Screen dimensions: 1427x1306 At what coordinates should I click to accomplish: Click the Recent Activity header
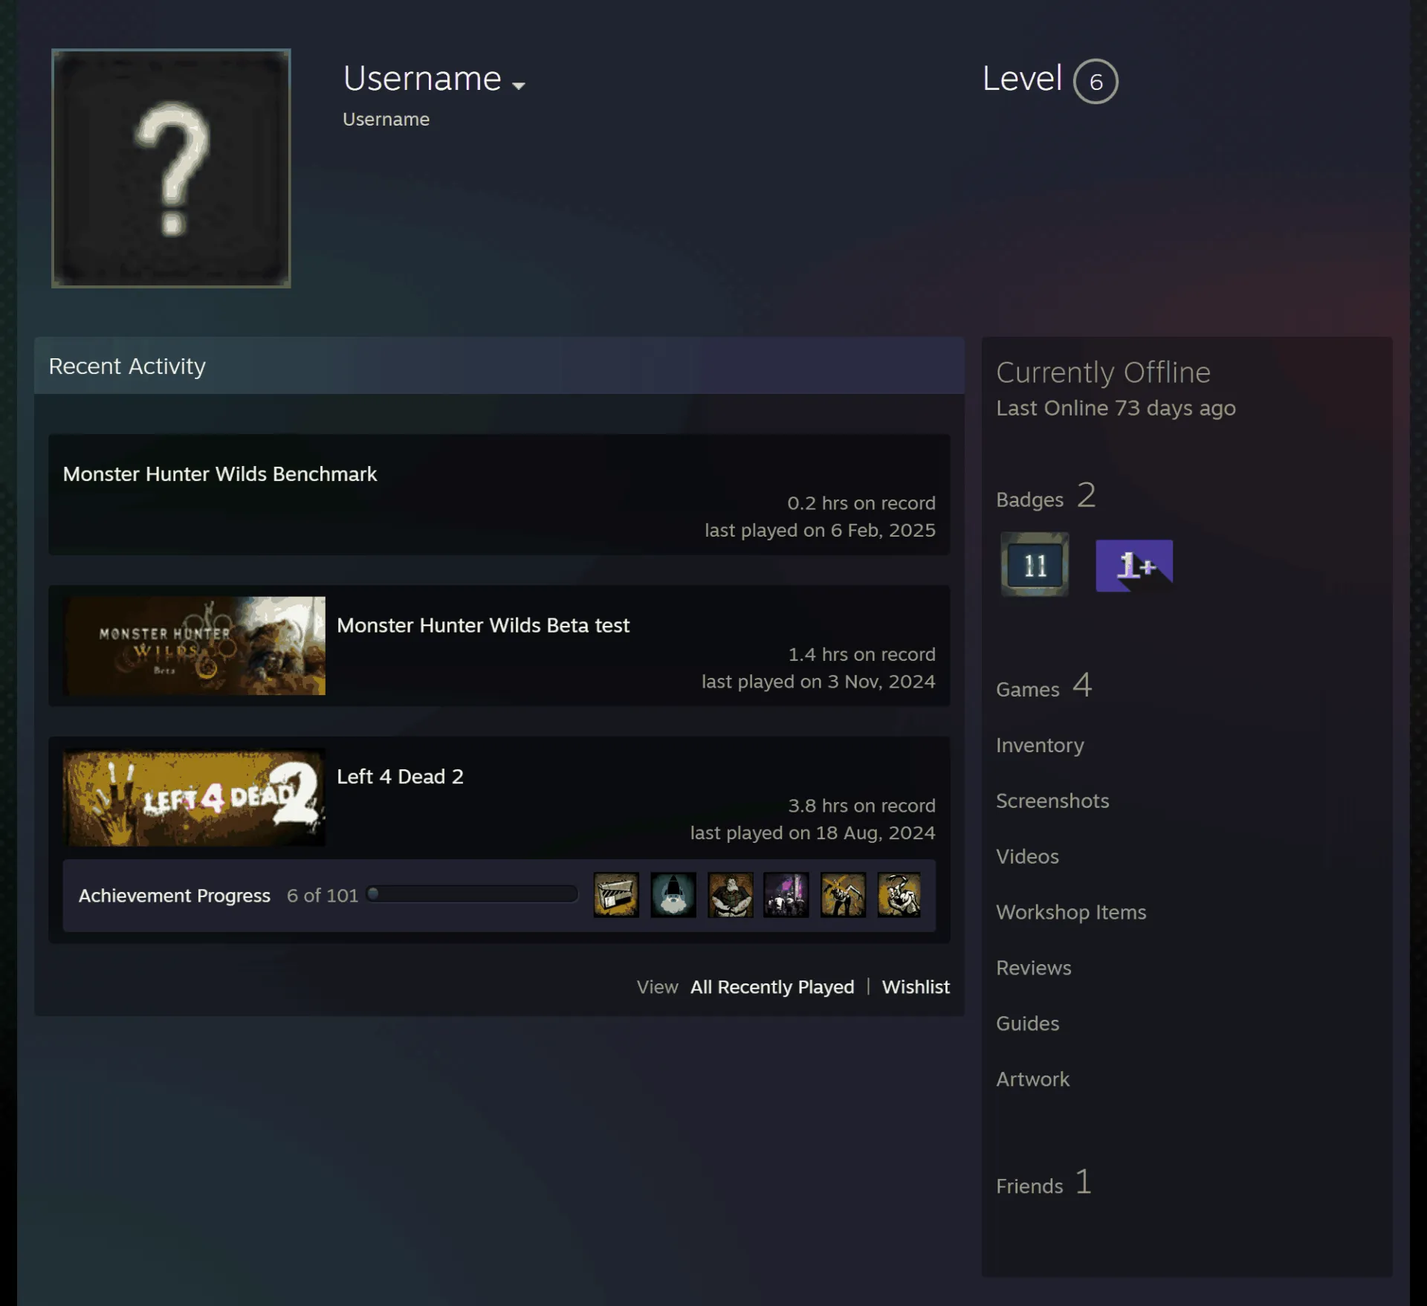(499, 366)
